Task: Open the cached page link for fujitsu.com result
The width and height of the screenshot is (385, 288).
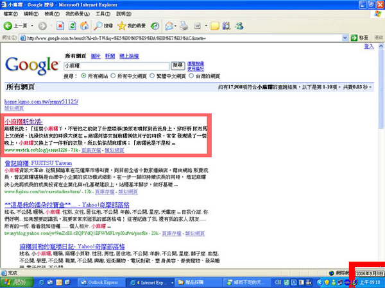Action: coord(105,192)
